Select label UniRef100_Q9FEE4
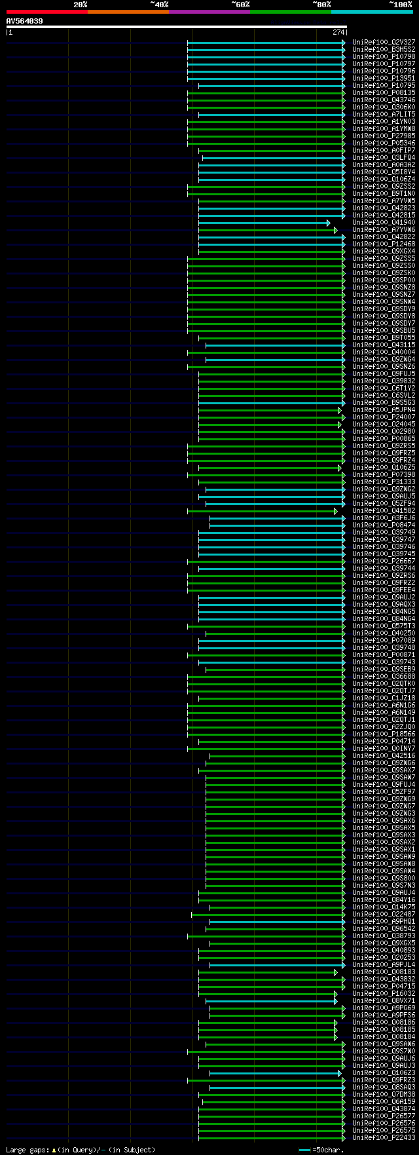Image resolution: width=419 pixels, height=1155 pixels. (x=384, y=590)
